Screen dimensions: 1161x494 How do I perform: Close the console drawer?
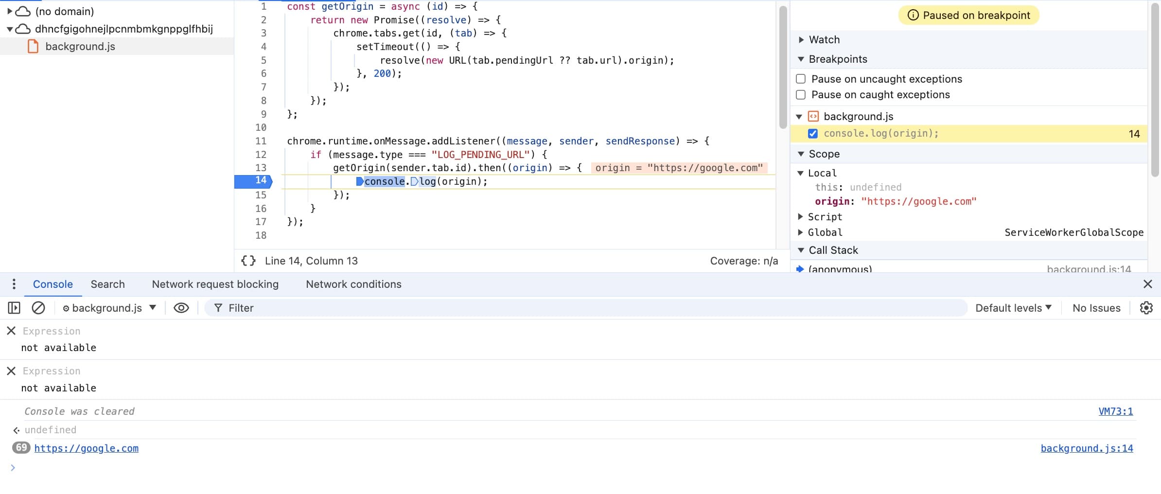pyautogui.click(x=1147, y=284)
